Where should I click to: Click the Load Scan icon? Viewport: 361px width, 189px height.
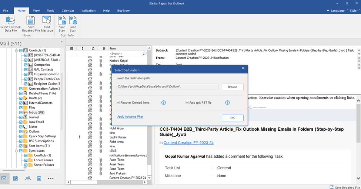click(73, 21)
